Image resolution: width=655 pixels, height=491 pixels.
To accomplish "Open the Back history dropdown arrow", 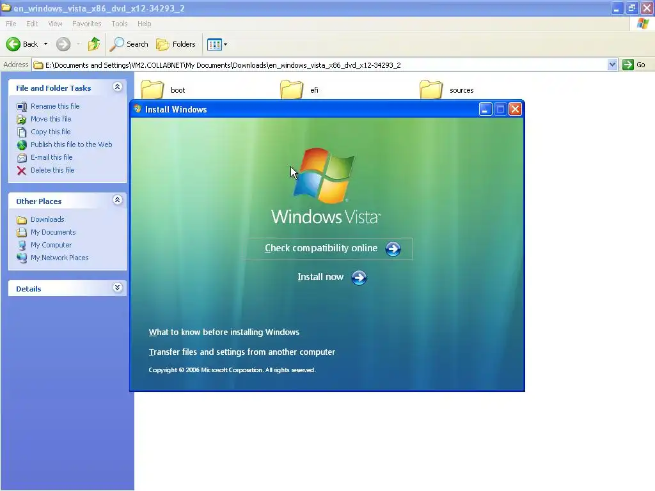I will pyautogui.click(x=45, y=44).
